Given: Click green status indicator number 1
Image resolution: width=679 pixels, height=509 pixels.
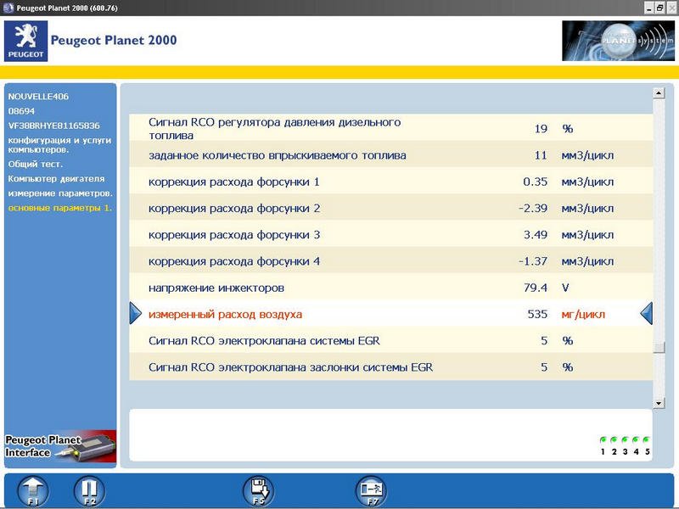Looking at the screenshot, I should (x=603, y=440).
